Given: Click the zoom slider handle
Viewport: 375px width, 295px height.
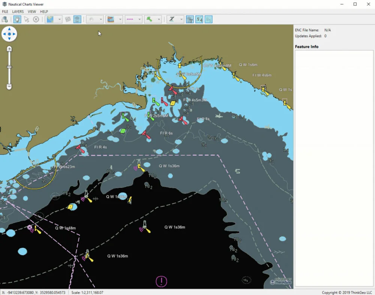Looking at the screenshot, I should click(x=9, y=67).
